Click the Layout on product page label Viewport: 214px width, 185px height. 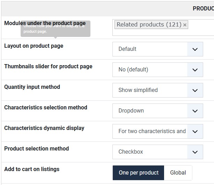(x=34, y=46)
